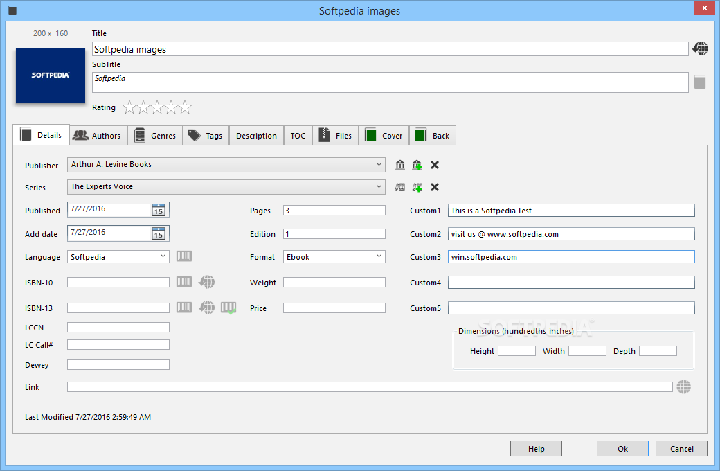Viewport: 720px width, 471px height.
Task: Switch to the Authors tab
Action: click(98, 136)
